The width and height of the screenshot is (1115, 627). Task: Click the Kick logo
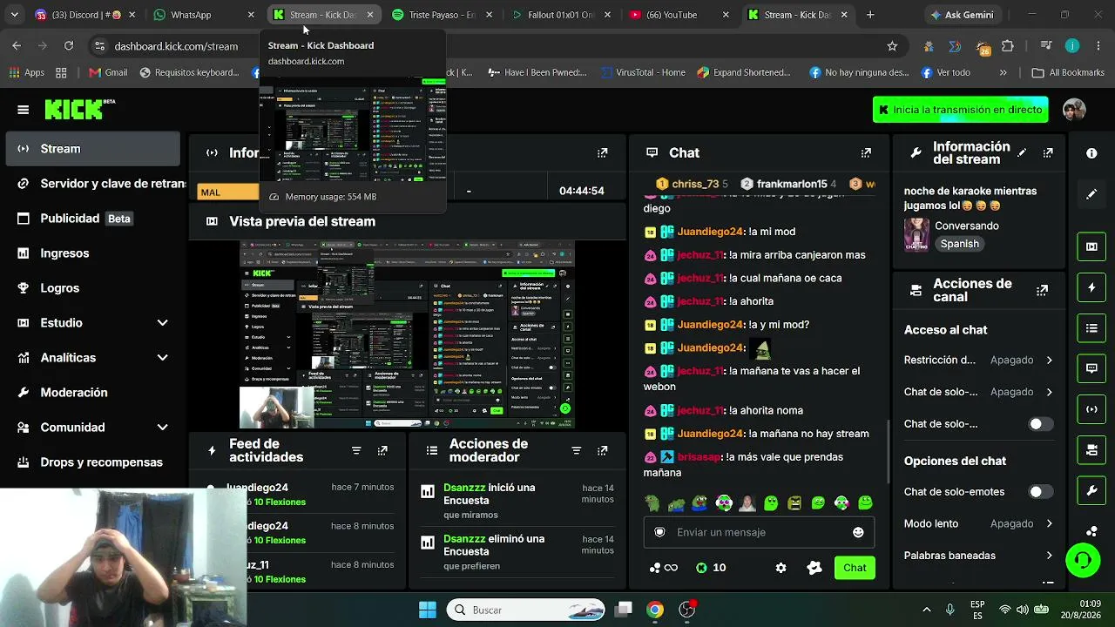pos(79,109)
